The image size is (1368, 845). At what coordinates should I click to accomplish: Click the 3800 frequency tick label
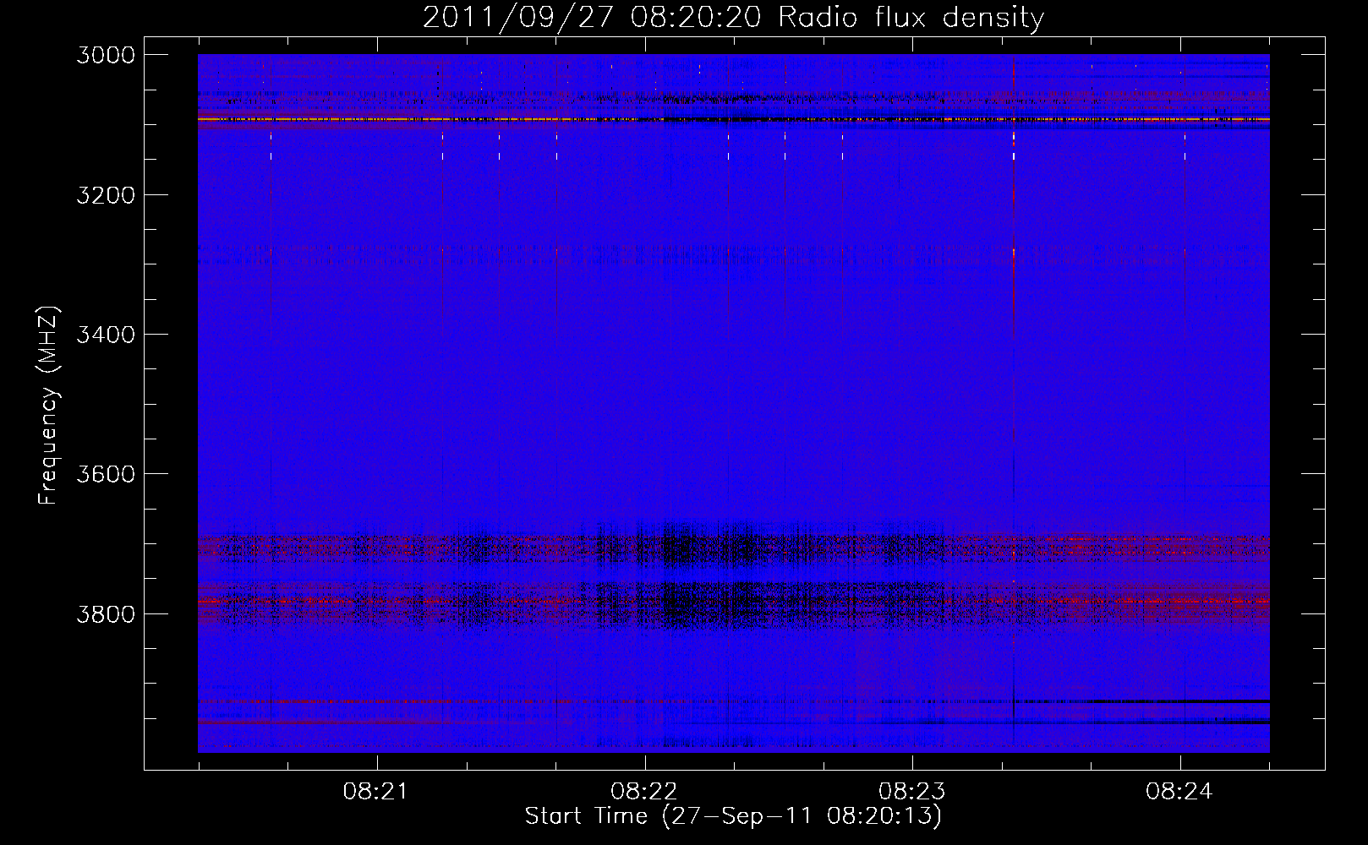(106, 613)
